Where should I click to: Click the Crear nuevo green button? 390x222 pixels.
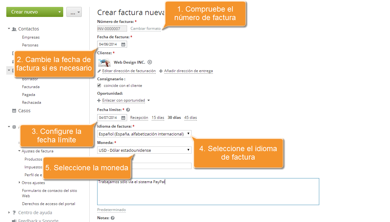(35, 12)
